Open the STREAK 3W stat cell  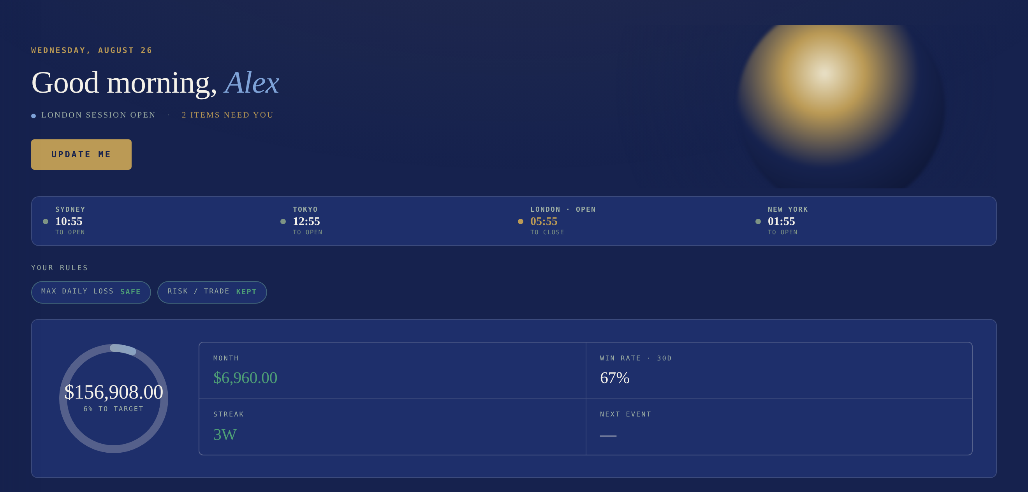pos(392,427)
